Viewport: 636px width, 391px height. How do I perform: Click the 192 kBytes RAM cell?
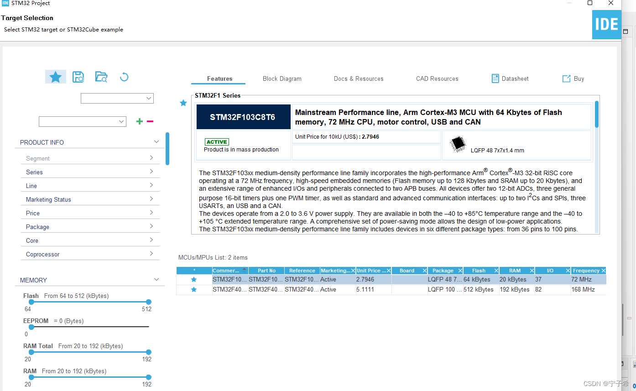[517, 290]
